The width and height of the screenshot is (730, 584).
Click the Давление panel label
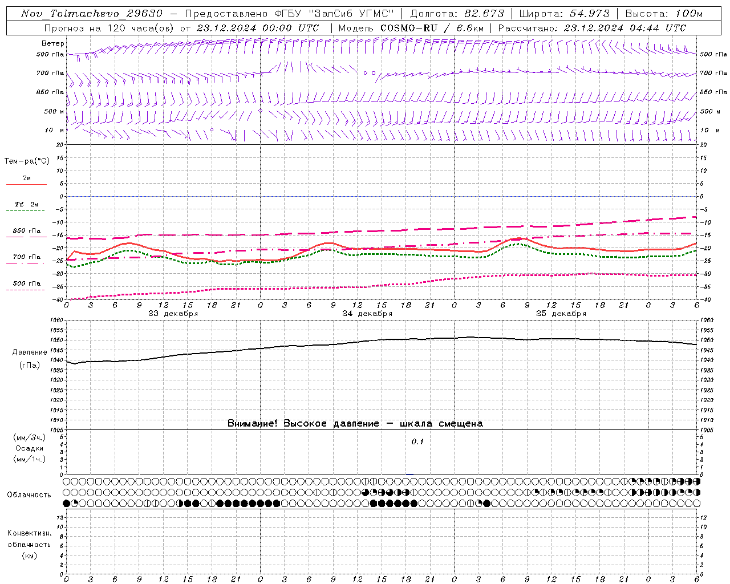click(x=30, y=352)
